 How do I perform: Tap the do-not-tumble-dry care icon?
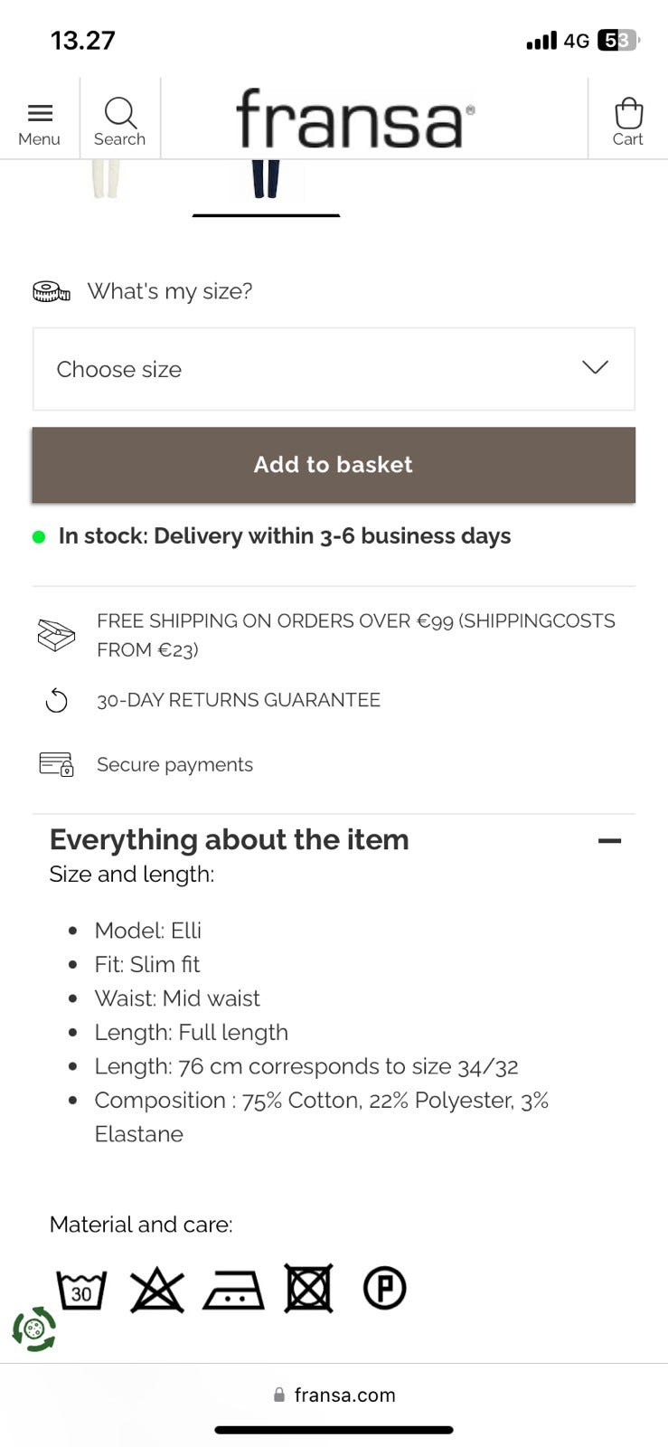[x=309, y=1289]
